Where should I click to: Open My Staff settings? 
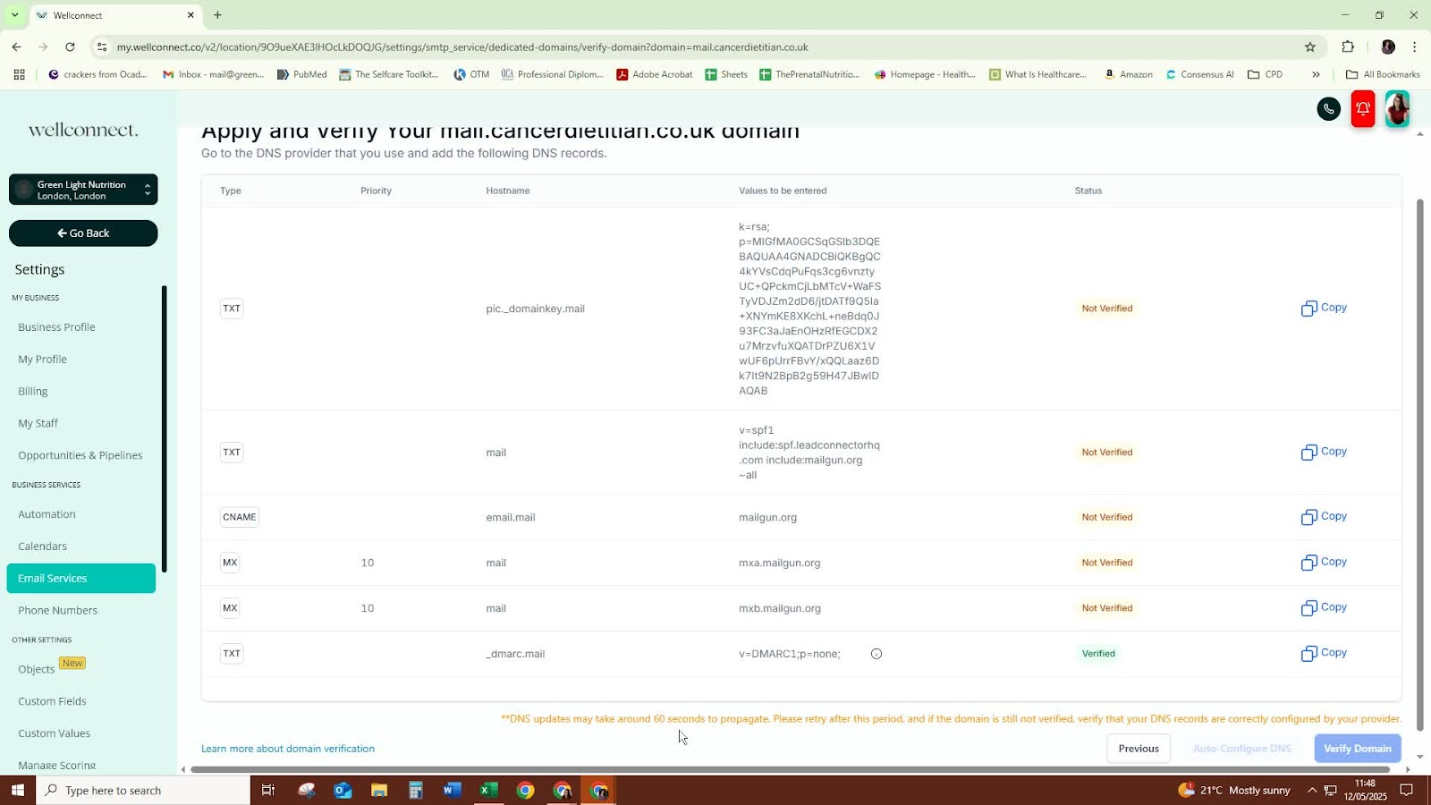click(38, 424)
